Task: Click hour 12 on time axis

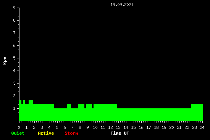Action: (x=110, y=127)
